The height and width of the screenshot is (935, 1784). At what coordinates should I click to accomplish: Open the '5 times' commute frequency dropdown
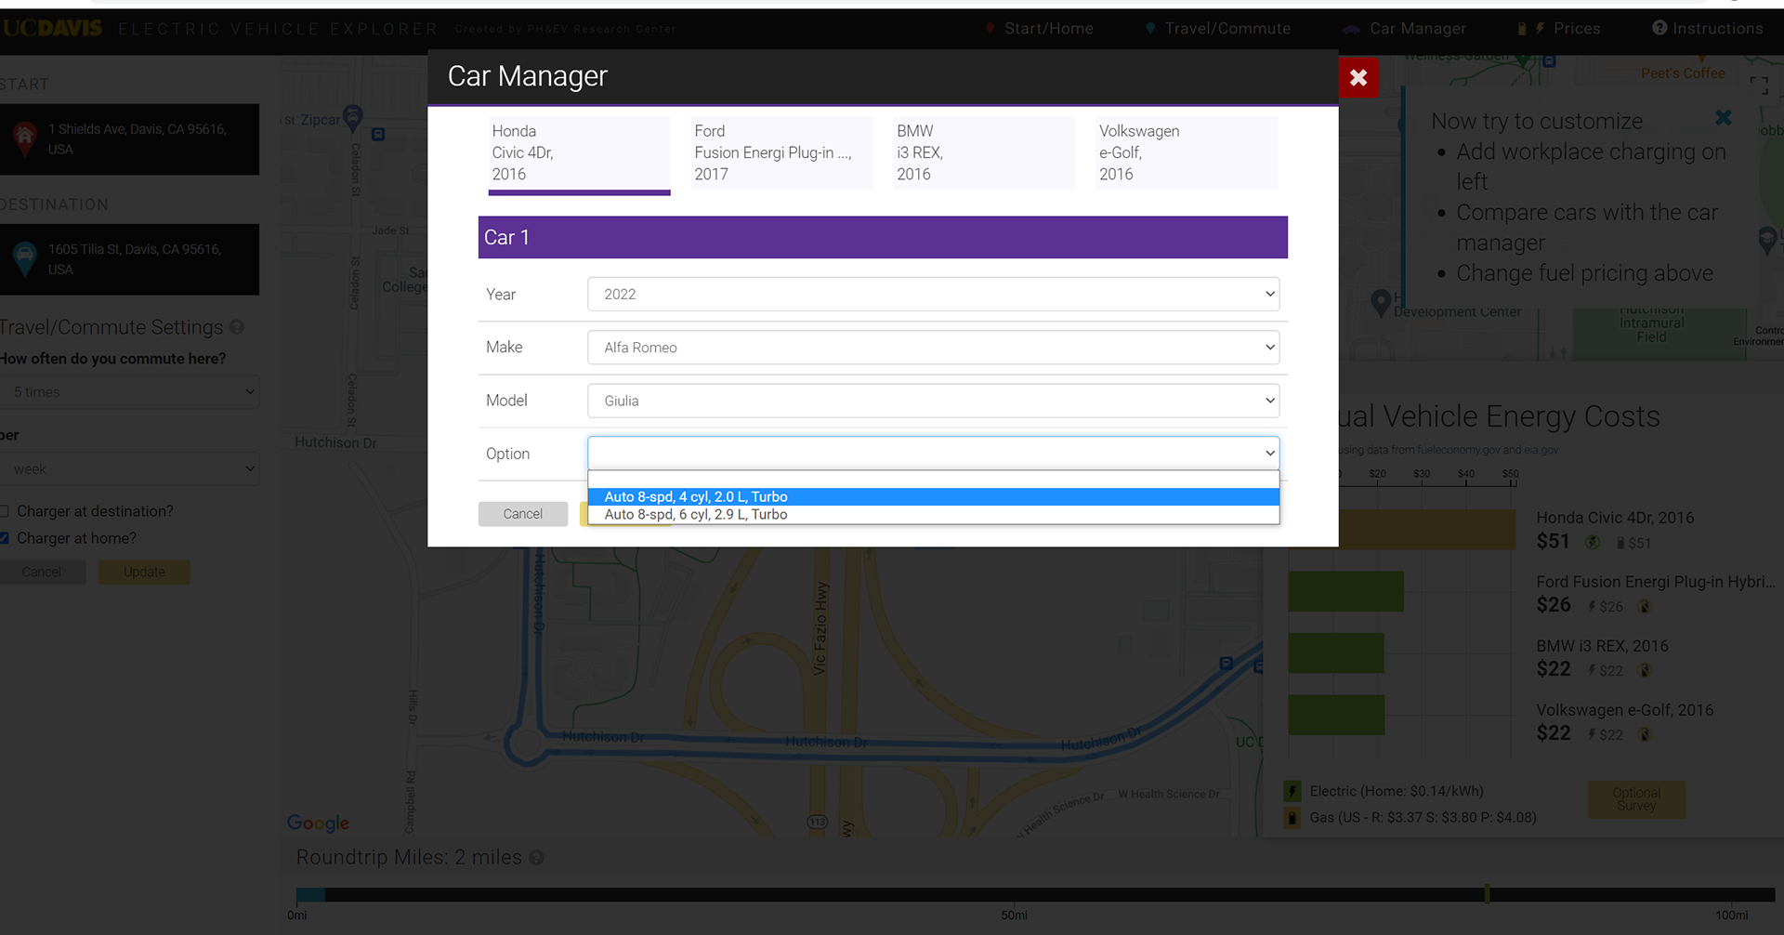[x=129, y=392]
